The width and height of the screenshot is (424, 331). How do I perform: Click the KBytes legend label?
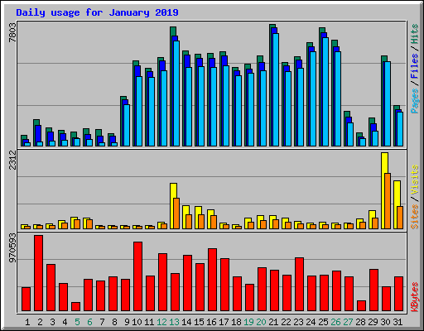(415, 297)
